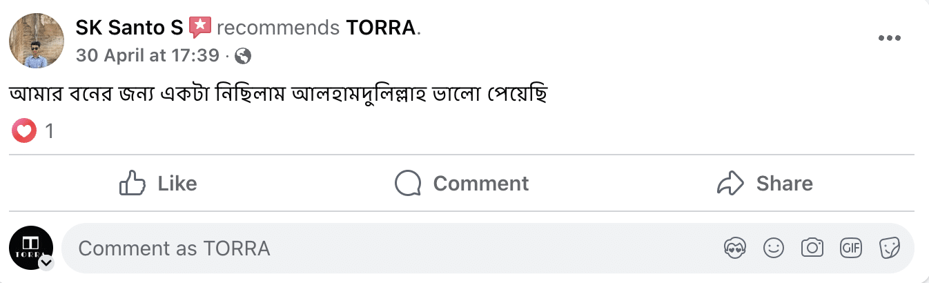
Task: Open the sticker picker in comment box
Action: point(889,248)
